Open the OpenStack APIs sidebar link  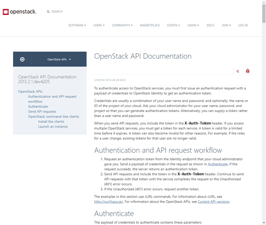pyautogui.click(x=30, y=91)
